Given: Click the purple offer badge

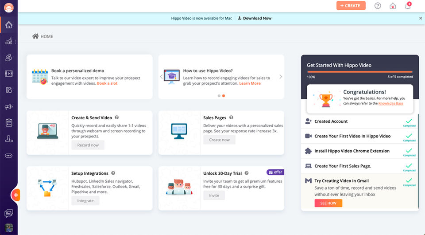Looking at the screenshot, I should pos(275,172).
